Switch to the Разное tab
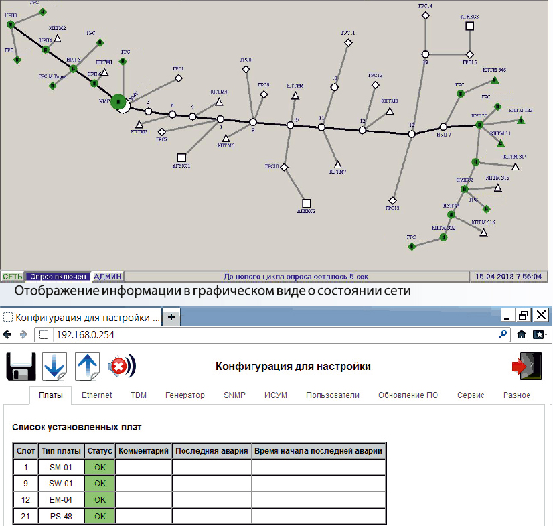553x526 pixels. pyautogui.click(x=517, y=395)
